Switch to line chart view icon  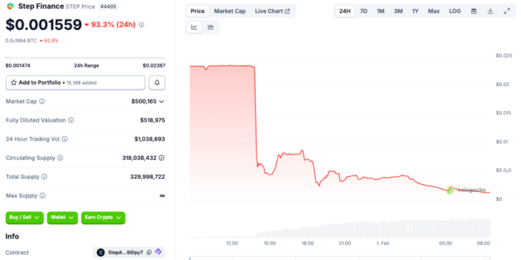[x=195, y=27]
